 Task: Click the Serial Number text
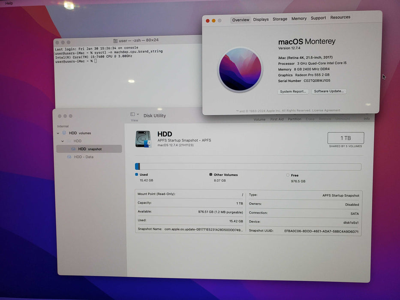(304, 81)
